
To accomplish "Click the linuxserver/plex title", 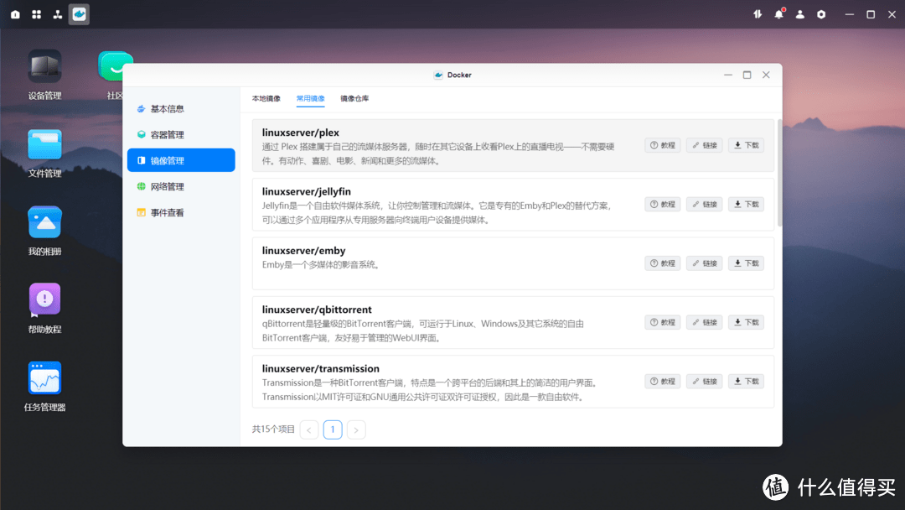I will pos(301,133).
